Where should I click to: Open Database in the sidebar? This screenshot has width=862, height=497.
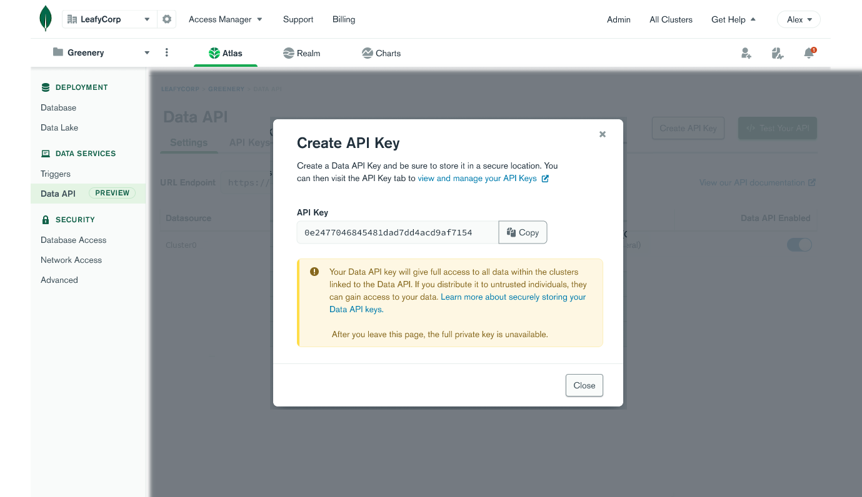tap(59, 107)
